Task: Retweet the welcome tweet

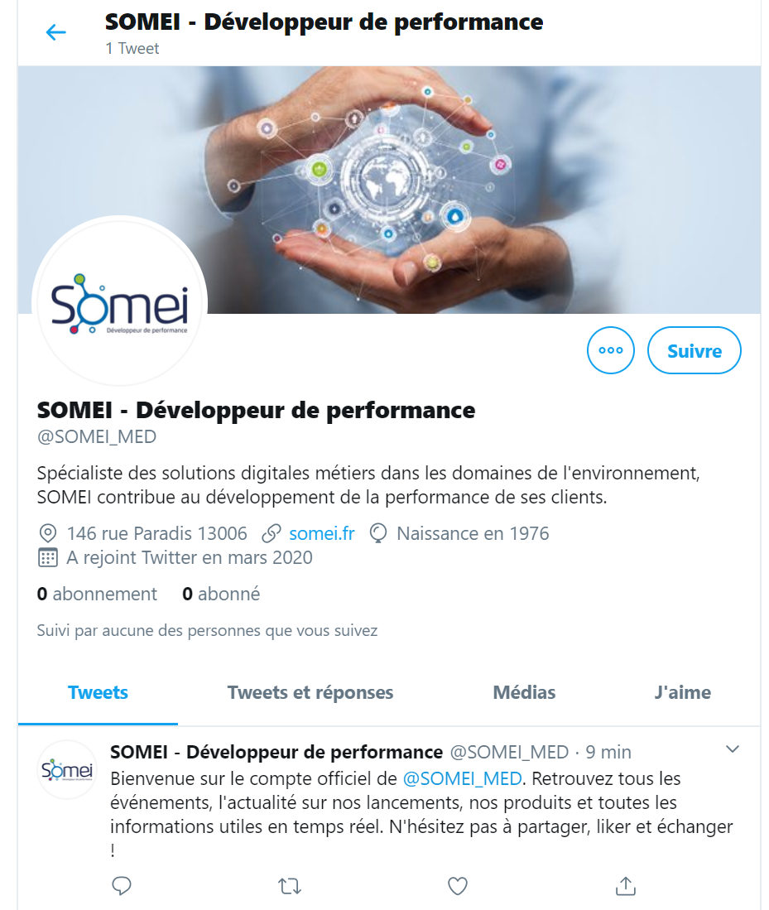Action: [x=289, y=886]
